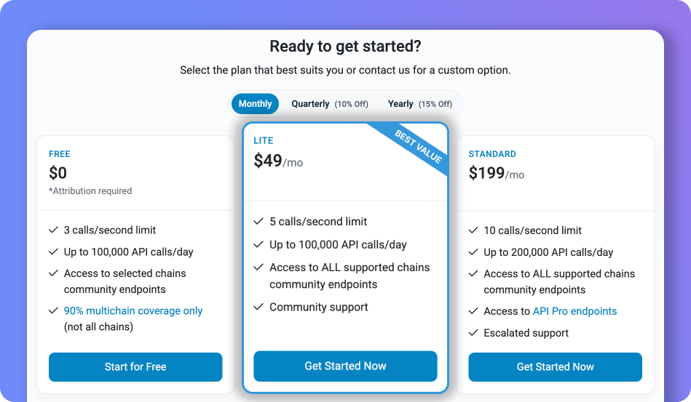Switch to Yearly billing (15% Off)
Image resolution: width=691 pixels, height=402 pixels.
tap(419, 104)
